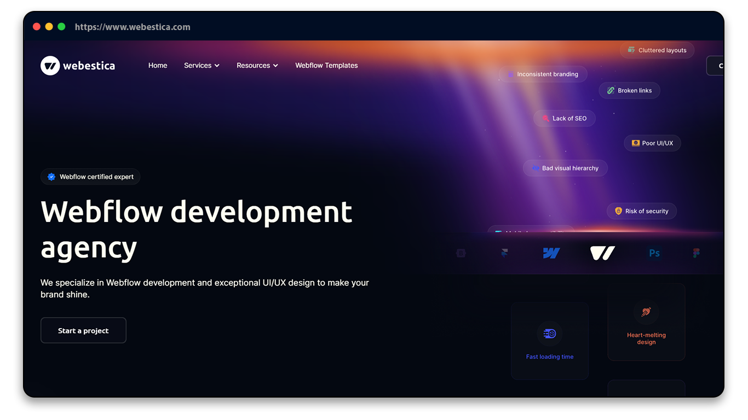
Task: Select the Broken links tag
Action: pos(629,91)
